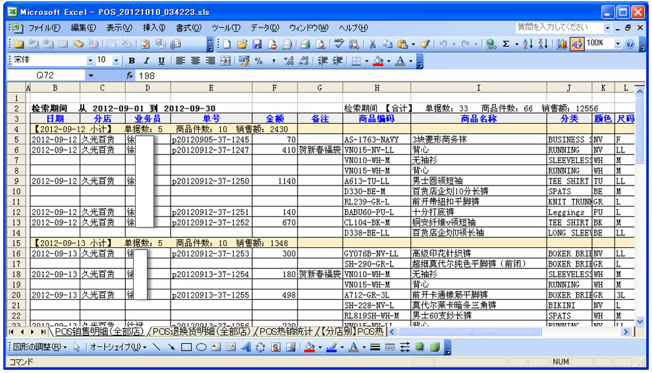
Task: Toggle underline formatting
Action: tap(161, 61)
